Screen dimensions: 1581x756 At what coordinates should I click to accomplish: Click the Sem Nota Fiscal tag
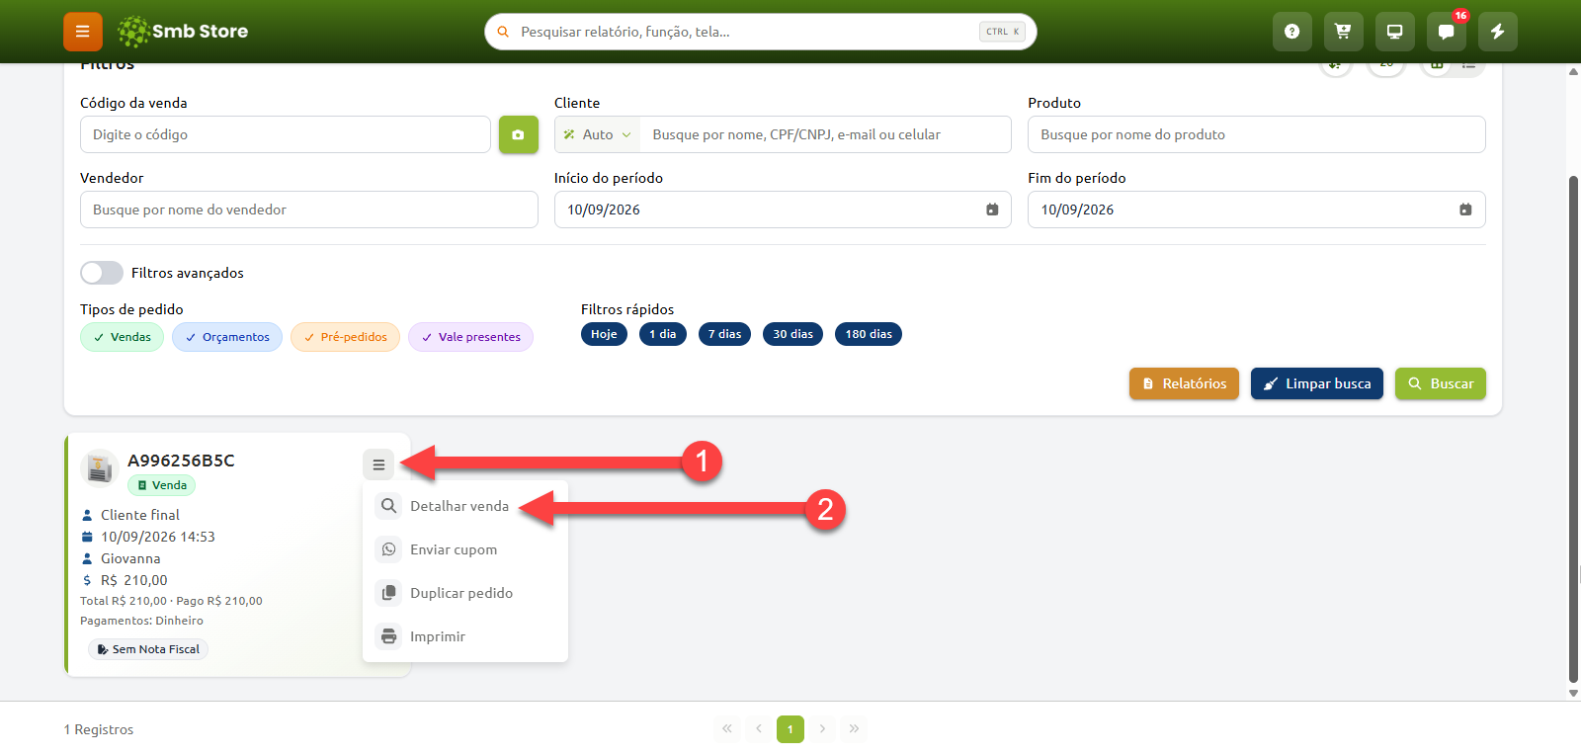(148, 649)
